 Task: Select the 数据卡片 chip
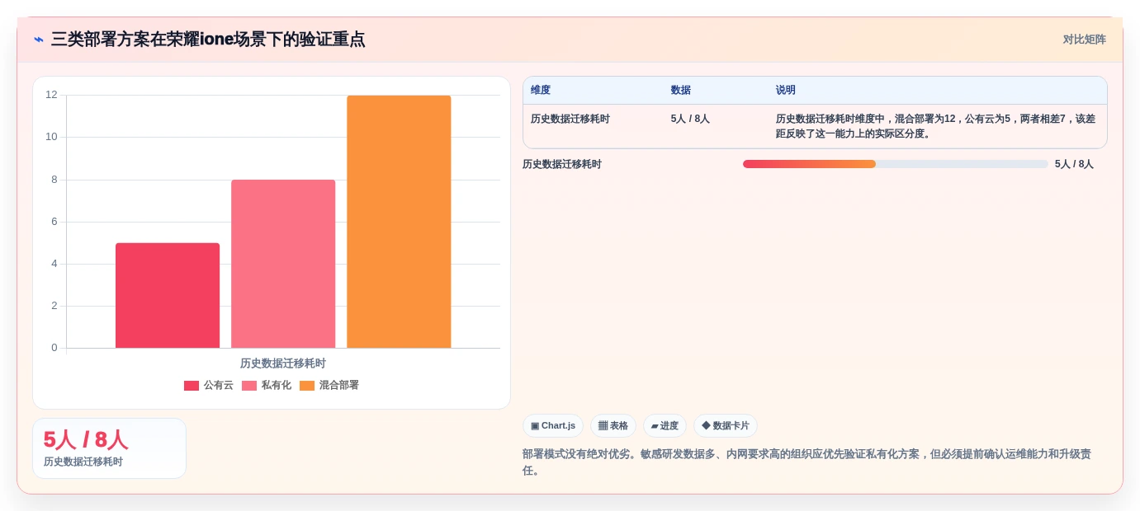pyautogui.click(x=726, y=425)
